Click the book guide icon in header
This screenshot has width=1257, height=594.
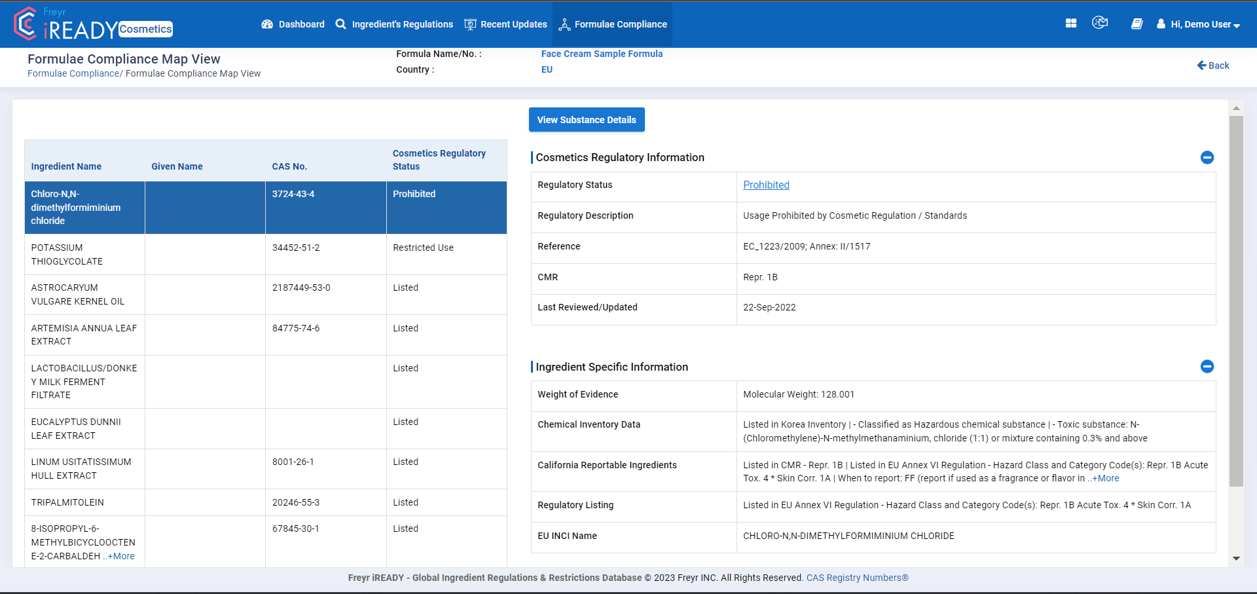(x=1137, y=24)
